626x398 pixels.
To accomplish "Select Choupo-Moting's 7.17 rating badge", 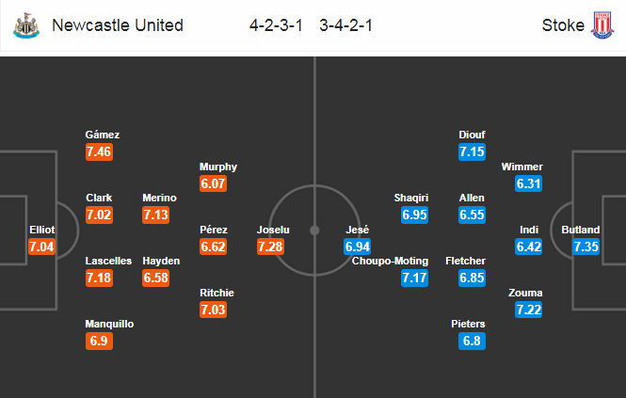I will (x=415, y=278).
